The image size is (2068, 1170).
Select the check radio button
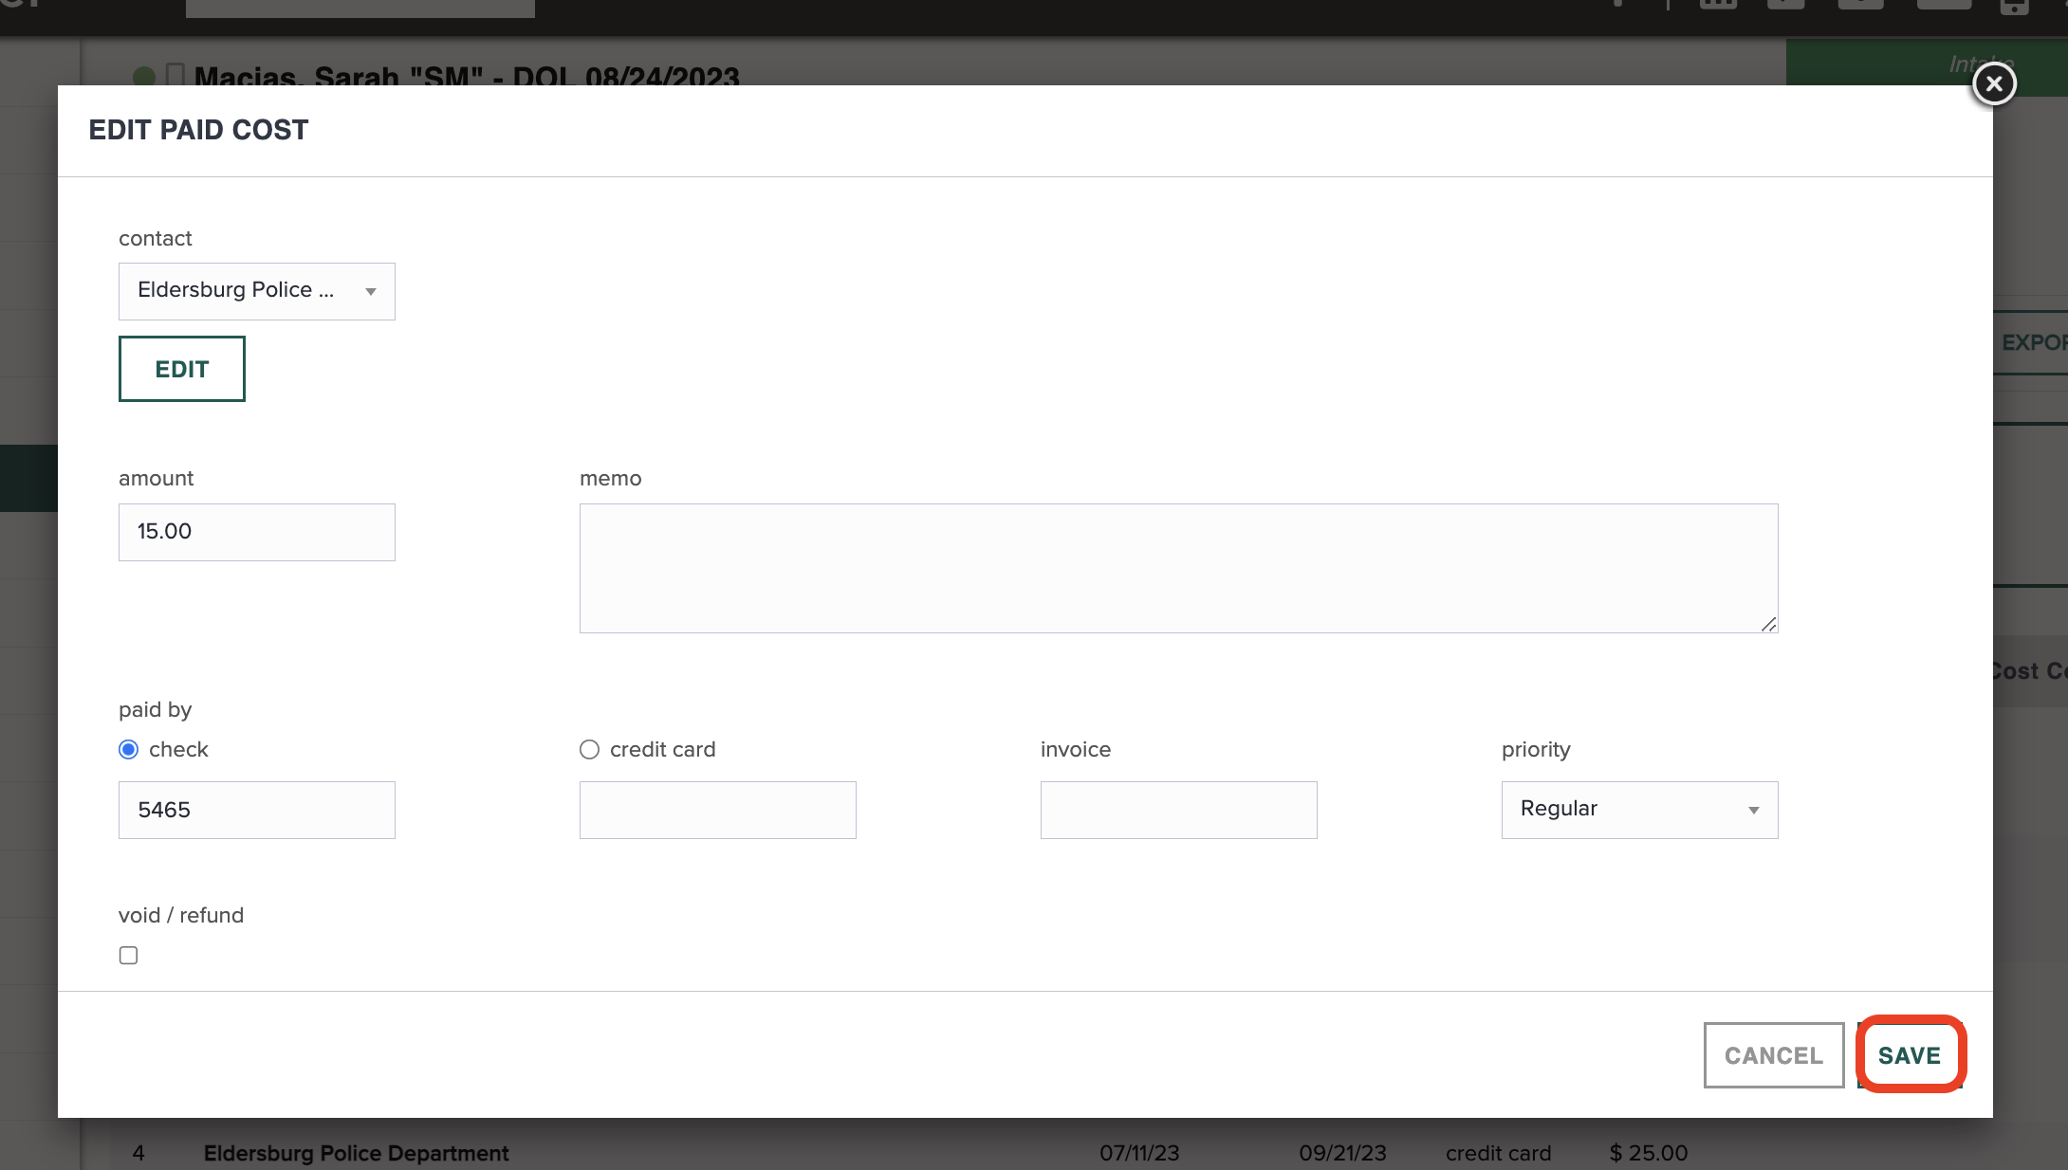pos(129,750)
